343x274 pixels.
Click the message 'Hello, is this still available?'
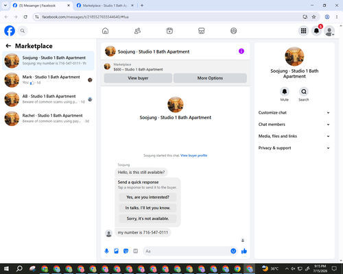click(x=141, y=173)
